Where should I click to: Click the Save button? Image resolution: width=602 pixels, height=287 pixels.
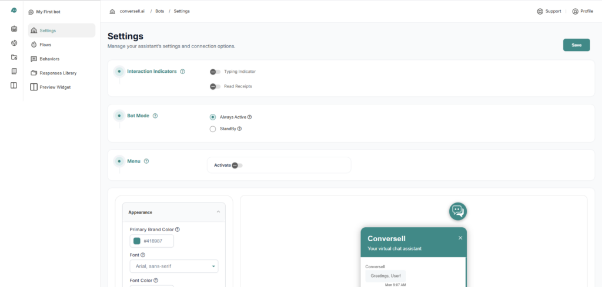pos(576,45)
